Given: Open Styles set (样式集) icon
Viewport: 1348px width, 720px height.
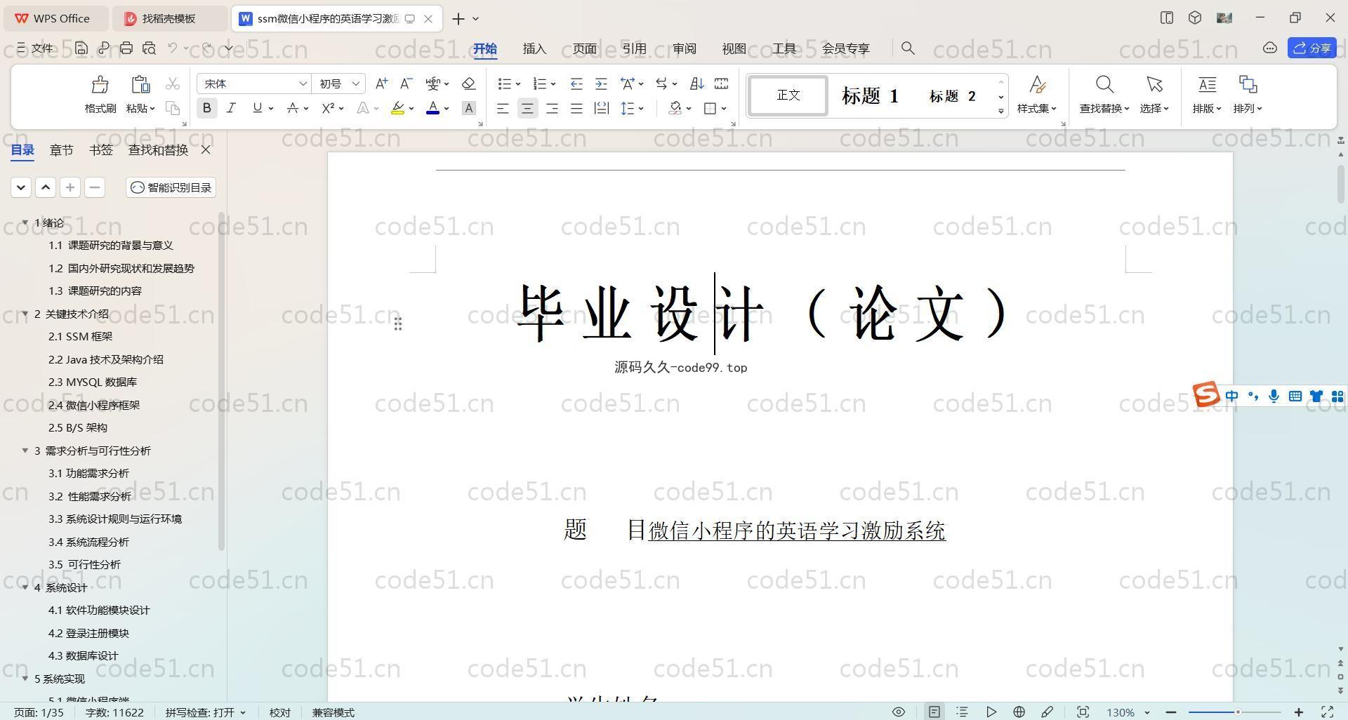Looking at the screenshot, I should coord(1037,85).
